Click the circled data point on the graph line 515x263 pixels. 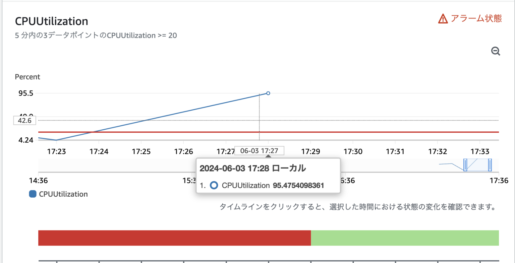click(x=268, y=93)
